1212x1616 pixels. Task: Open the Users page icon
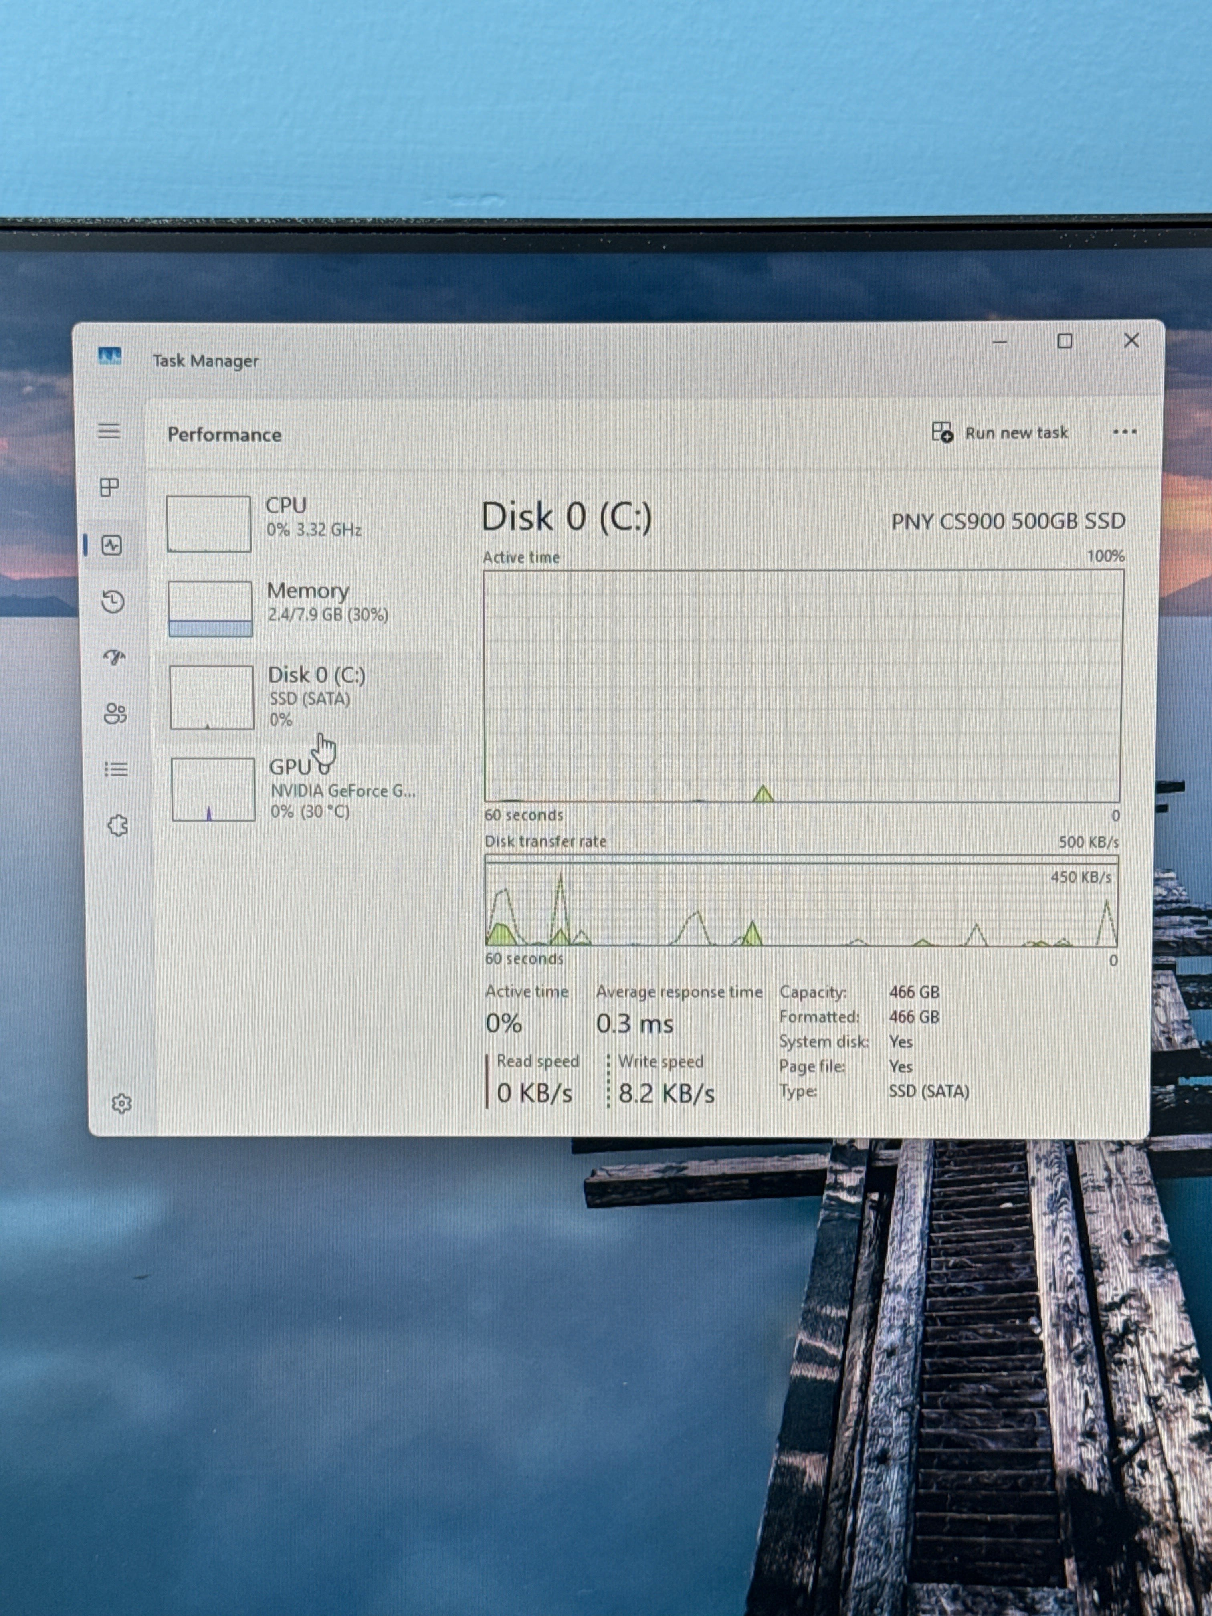coord(115,714)
